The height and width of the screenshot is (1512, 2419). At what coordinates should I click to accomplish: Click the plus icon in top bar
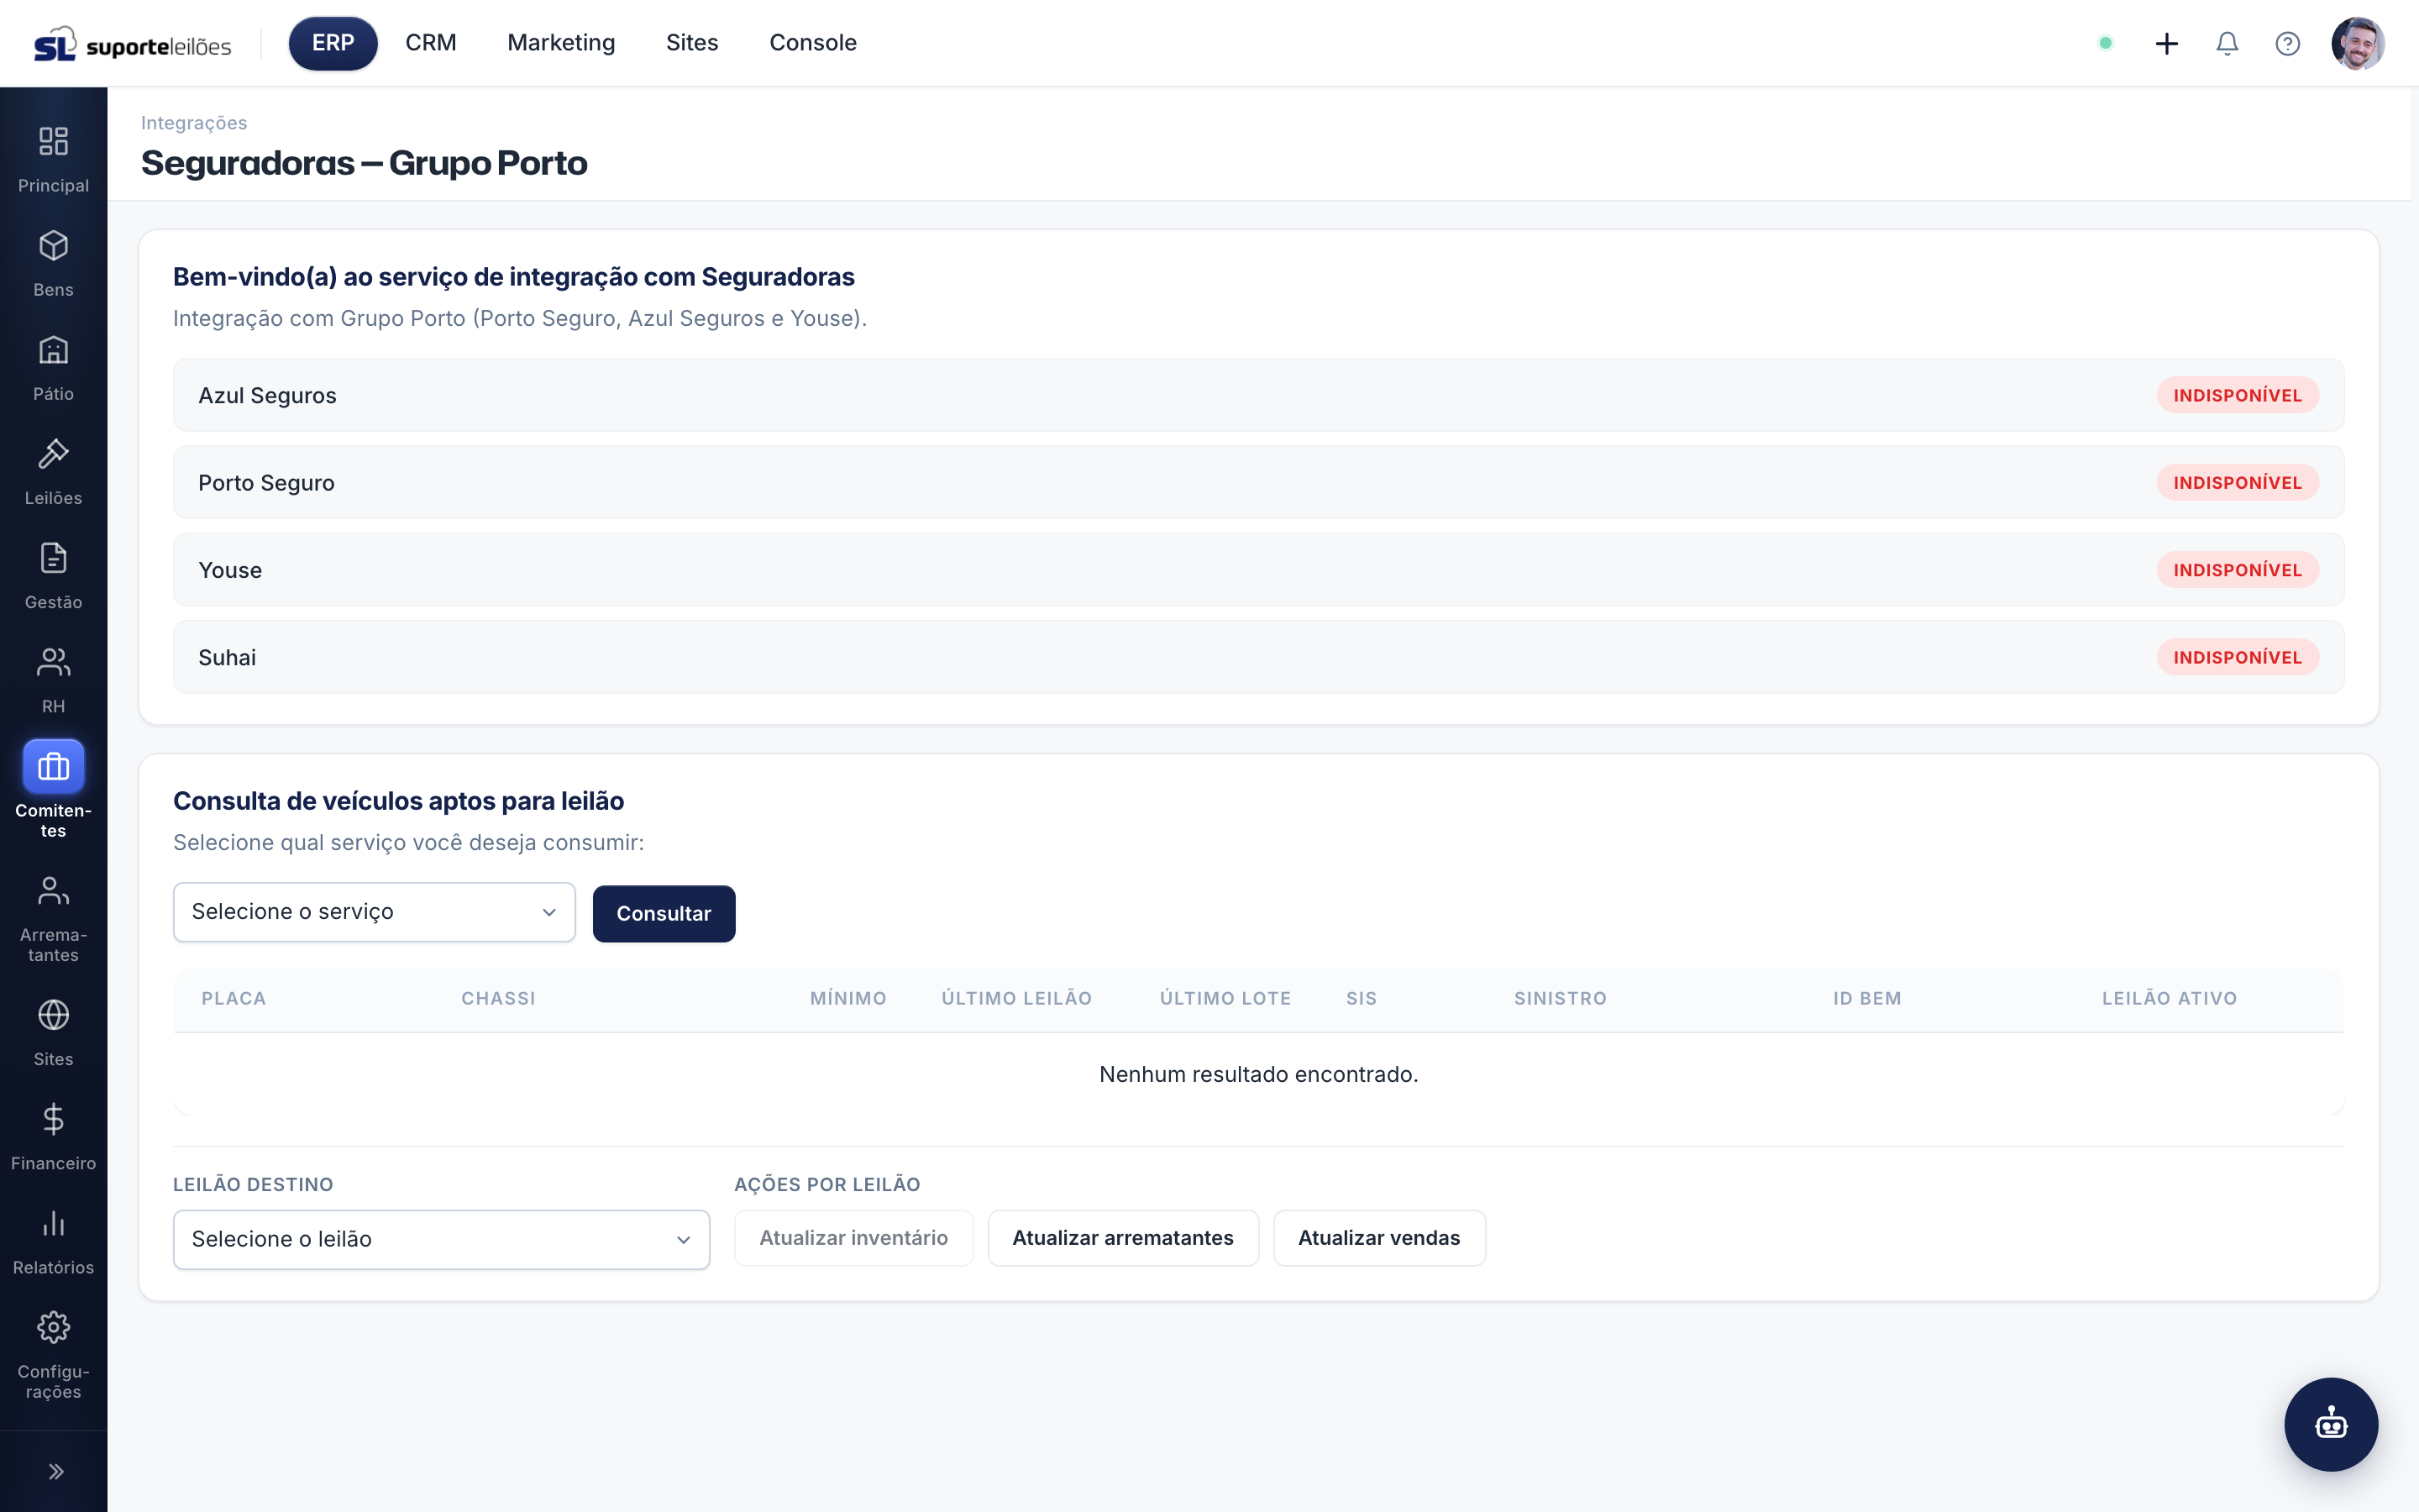tap(2166, 43)
